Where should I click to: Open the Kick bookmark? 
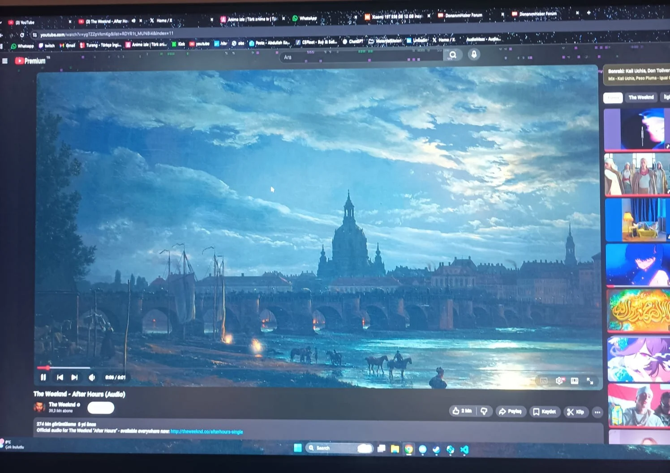pyautogui.click(x=179, y=44)
